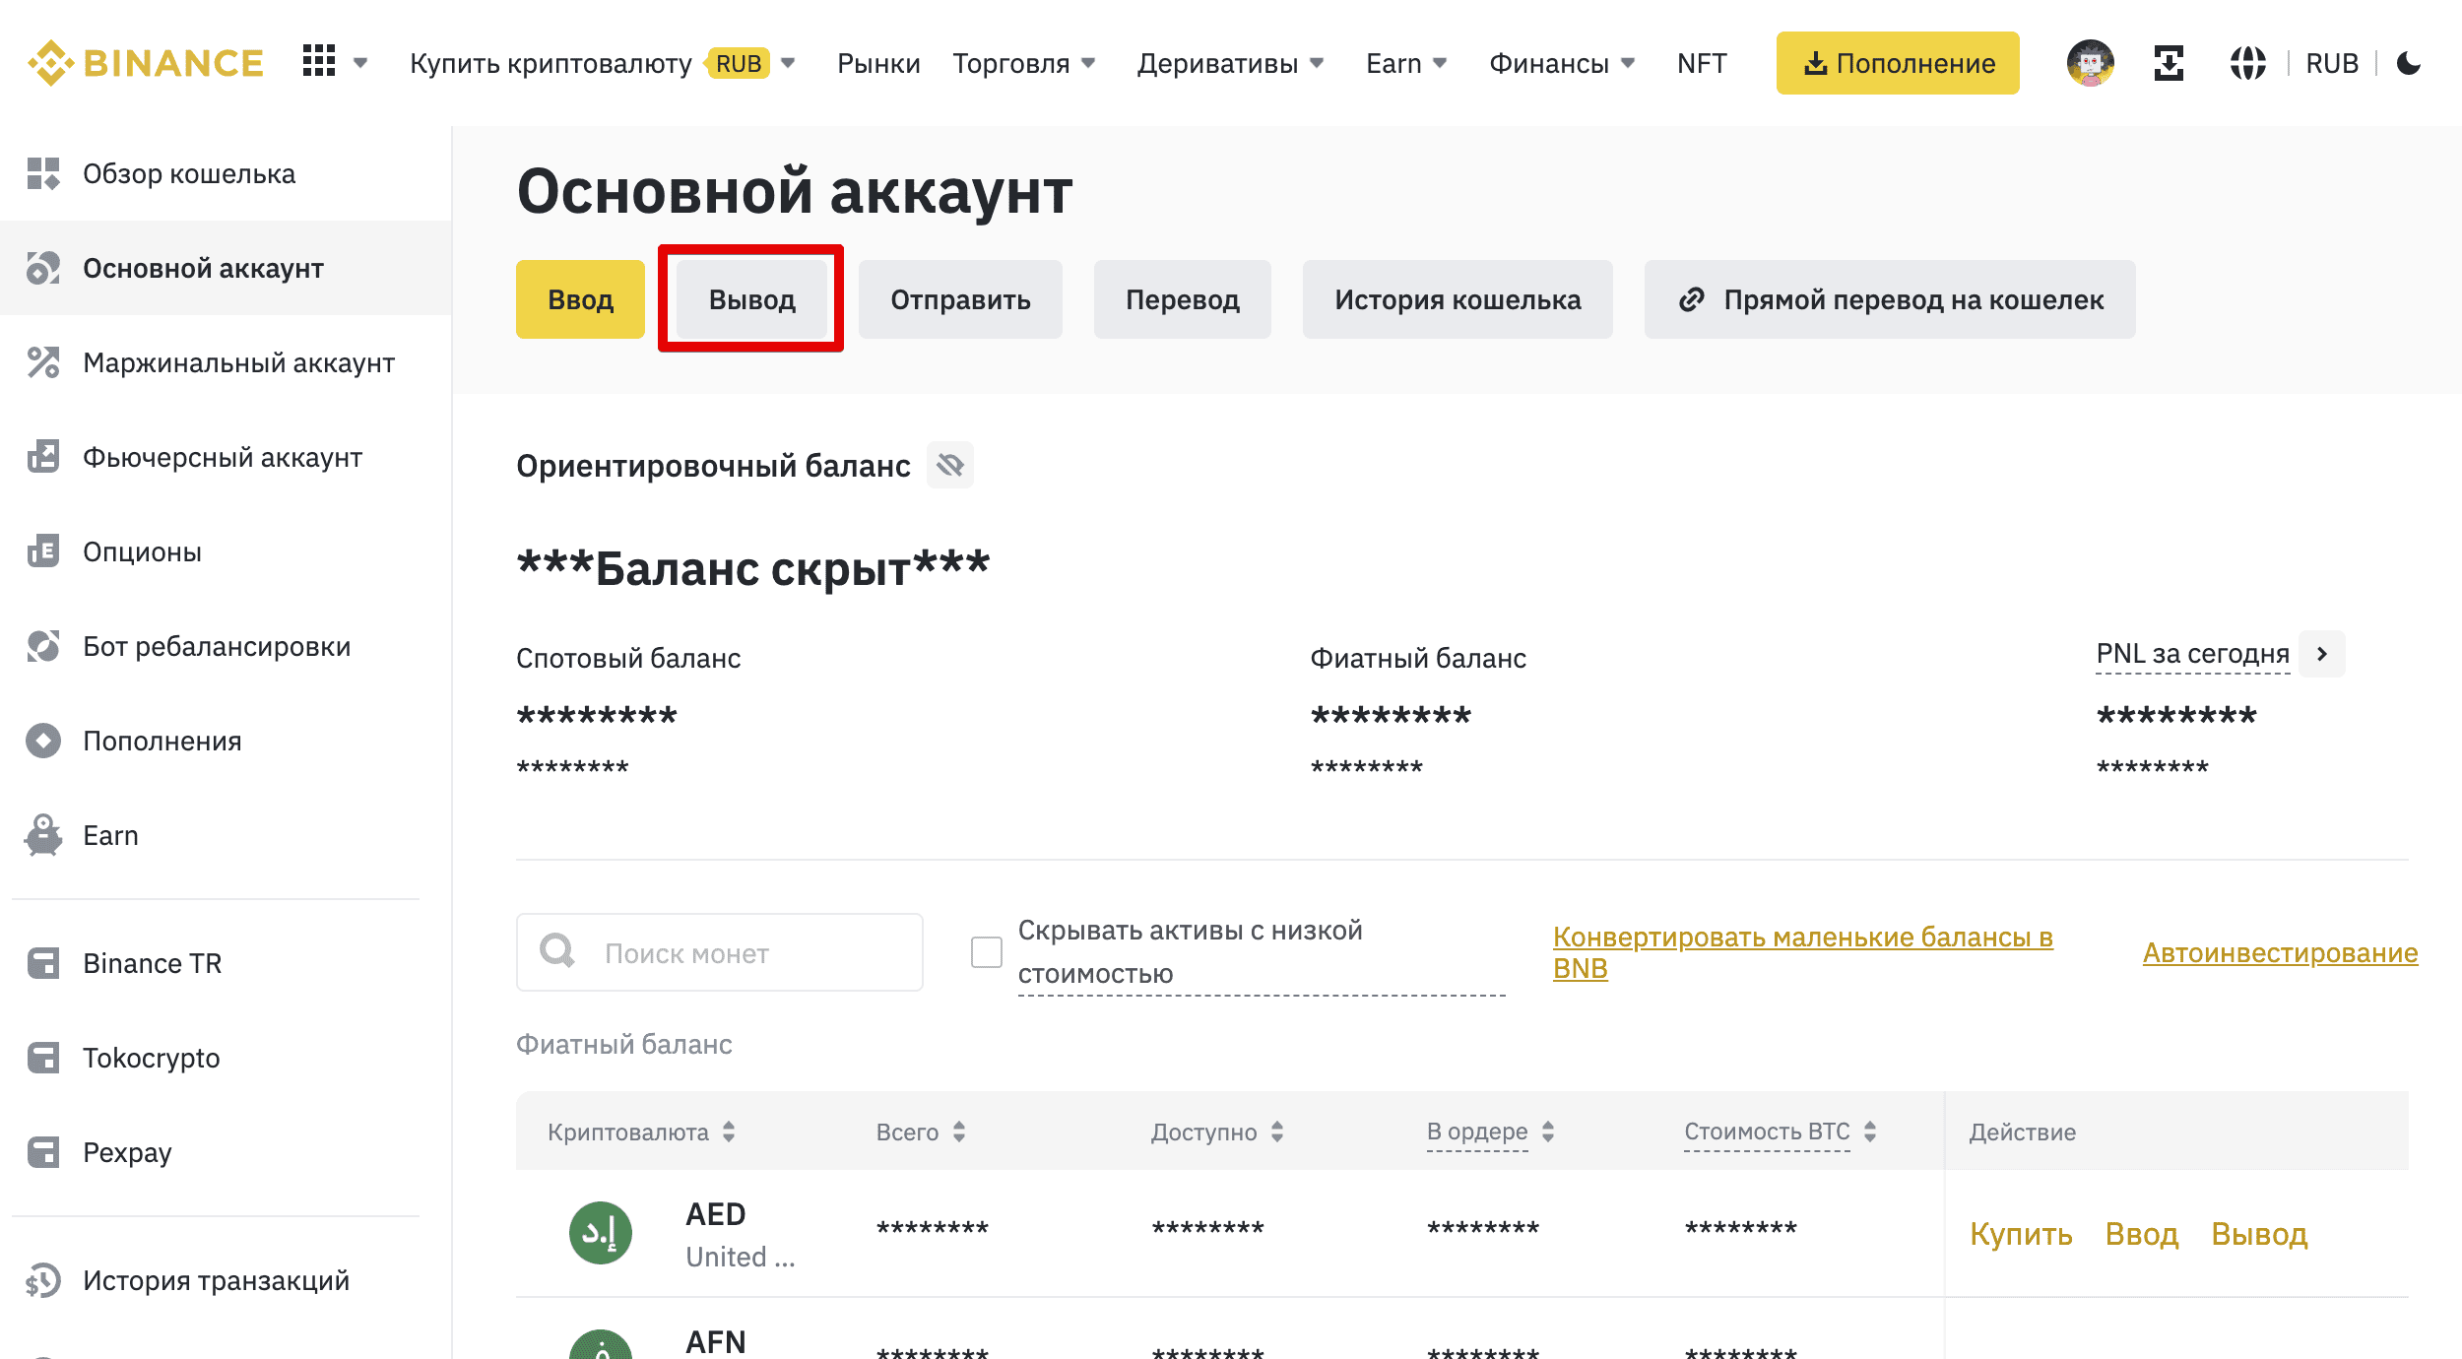Toggle balance visibility eye icon
This screenshot has width=2462, height=1359.
950,465
